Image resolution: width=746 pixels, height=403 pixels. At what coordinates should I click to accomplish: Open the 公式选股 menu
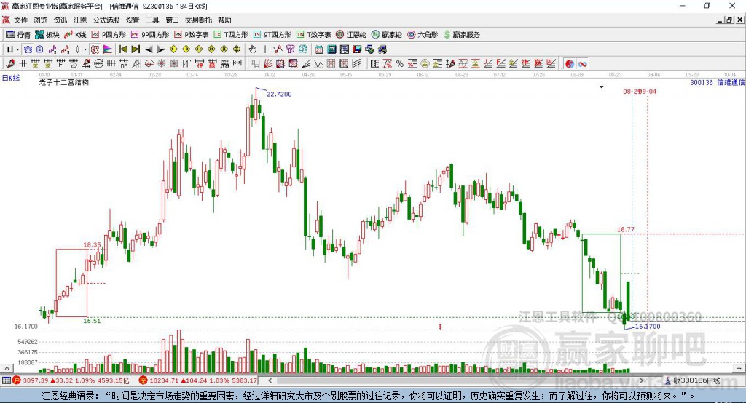(x=106, y=20)
